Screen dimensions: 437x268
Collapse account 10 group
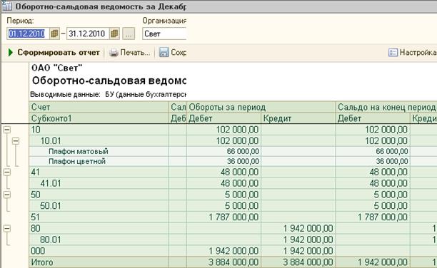point(7,130)
